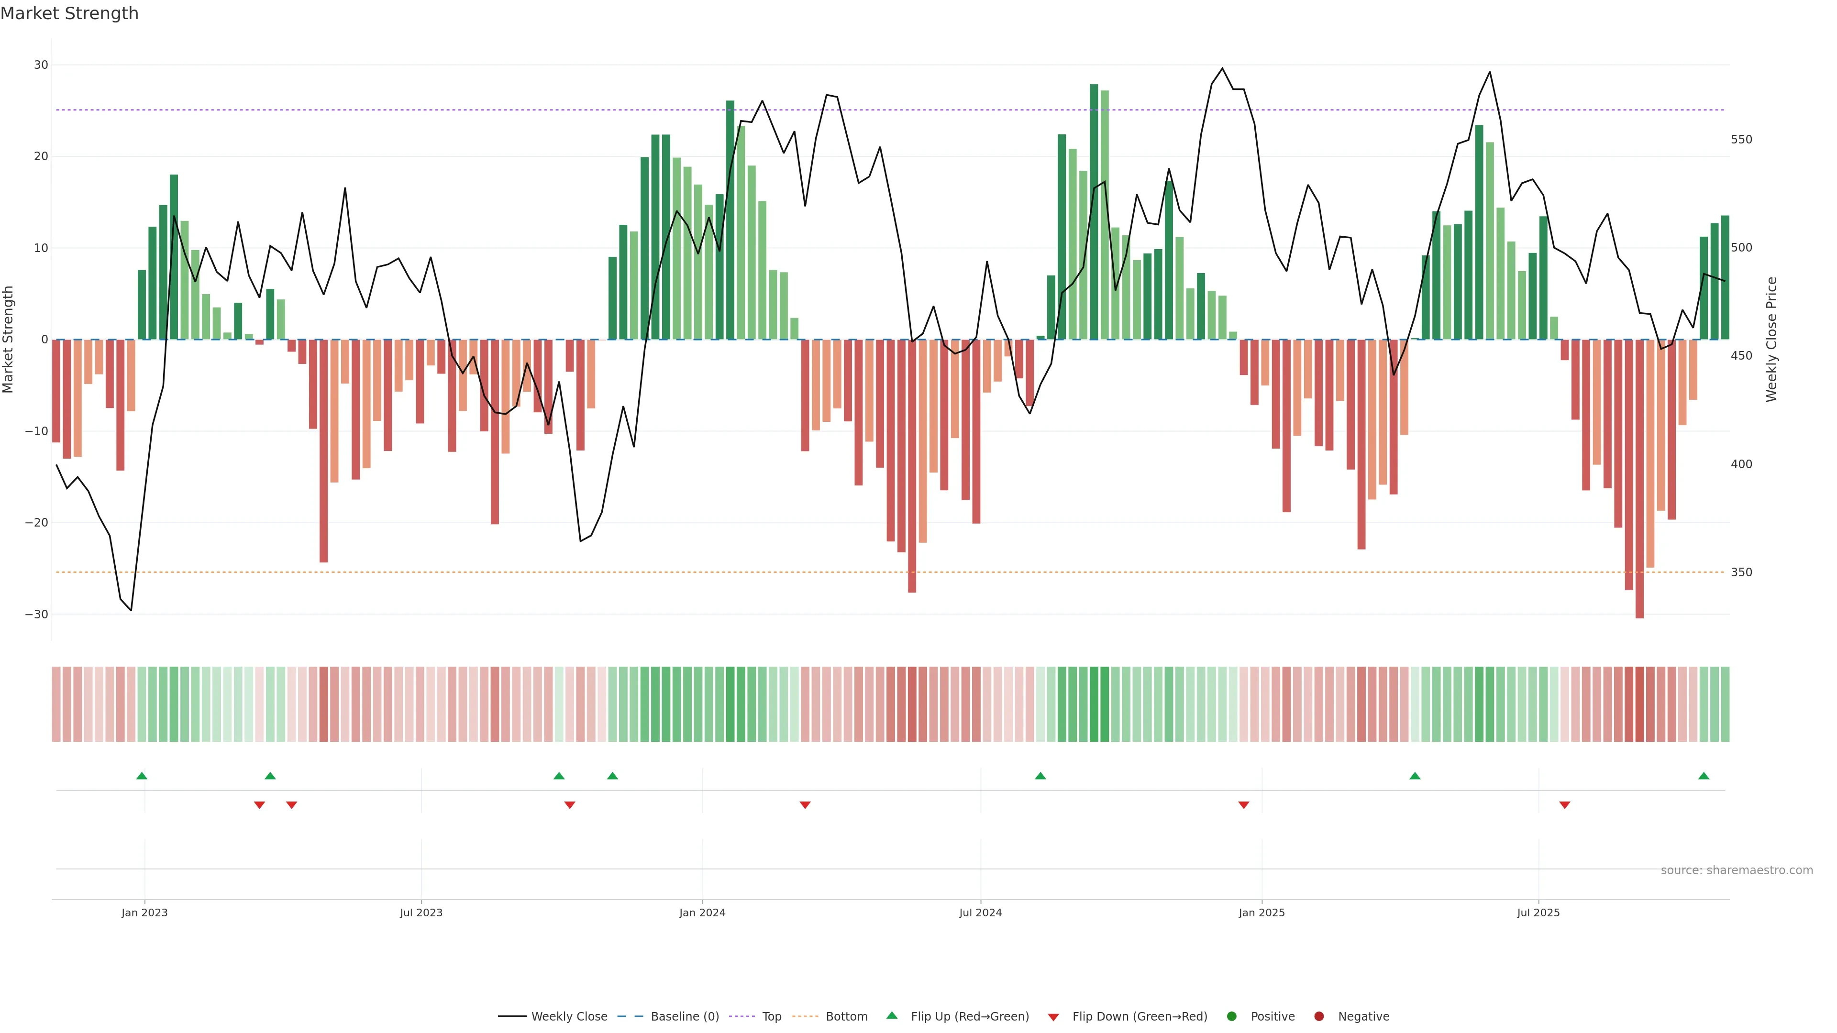Click source: sharemaestro.com text
Viewport: 1837px width, 1033px height.
point(1737,870)
